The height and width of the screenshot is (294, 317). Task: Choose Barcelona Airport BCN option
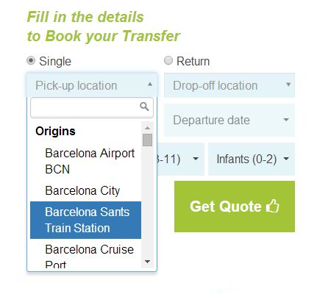[85, 161]
